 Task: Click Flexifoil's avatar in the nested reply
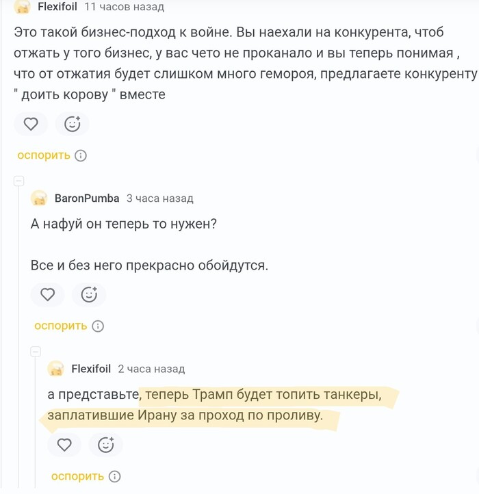(57, 369)
